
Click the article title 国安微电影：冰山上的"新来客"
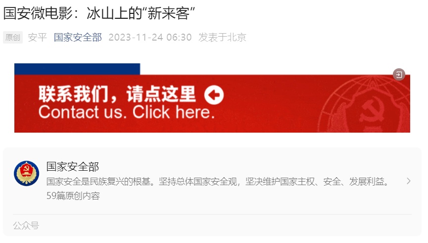coord(99,13)
